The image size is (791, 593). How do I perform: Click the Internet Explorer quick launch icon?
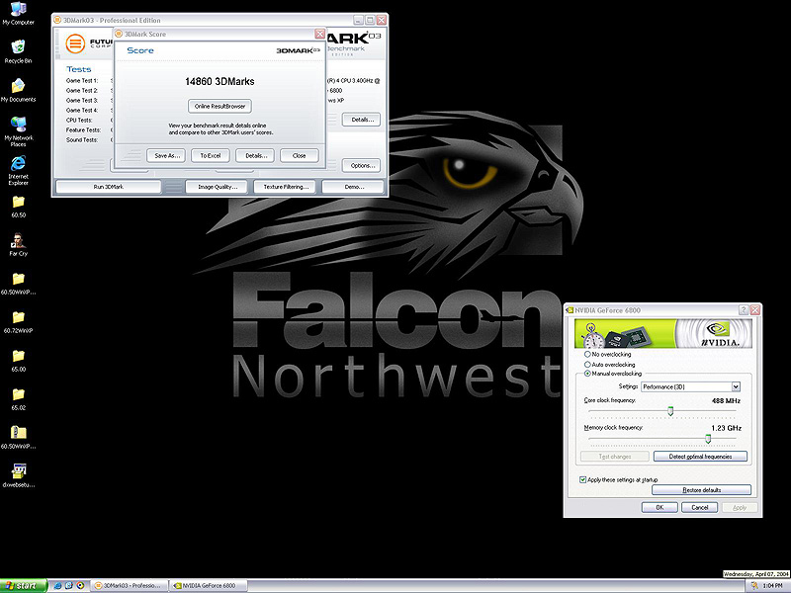coord(57,585)
